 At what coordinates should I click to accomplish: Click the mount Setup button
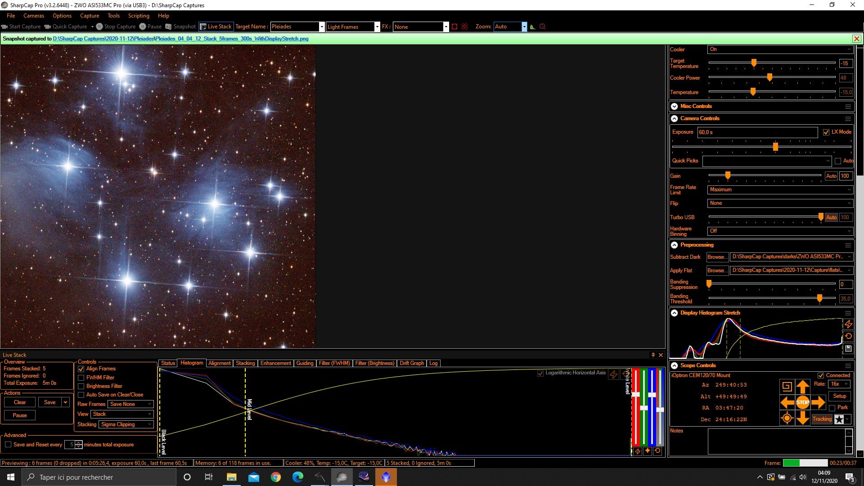[x=839, y=396]
